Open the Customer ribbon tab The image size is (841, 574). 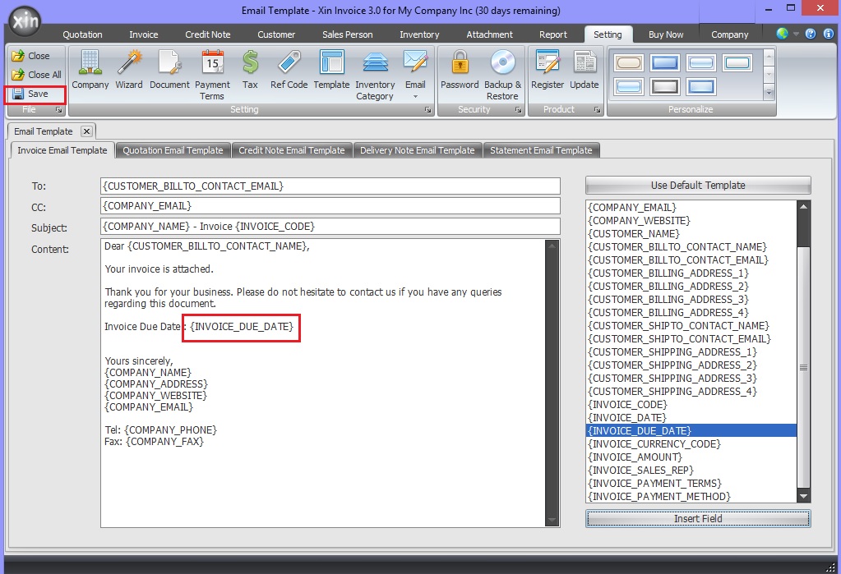click(x=276, y=34)
